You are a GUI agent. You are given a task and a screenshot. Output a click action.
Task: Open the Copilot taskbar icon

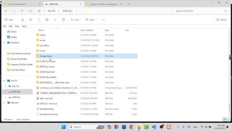click(109, 127)
